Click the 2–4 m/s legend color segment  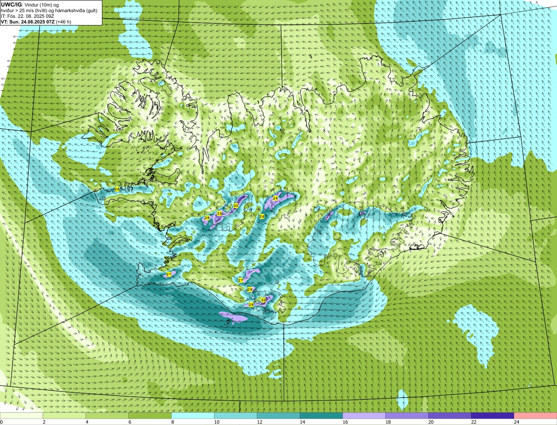click(x=64, y=416)
